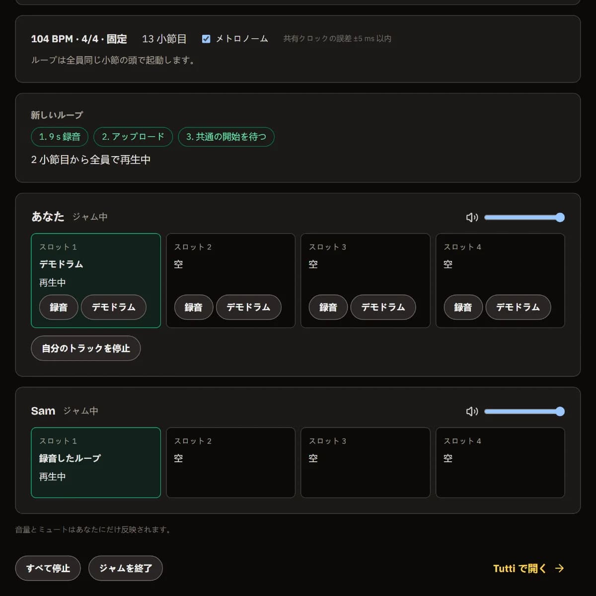Screen dimensions: 596x596
Task: Click デモドラム title in your スロット 1
Action: 61,264
